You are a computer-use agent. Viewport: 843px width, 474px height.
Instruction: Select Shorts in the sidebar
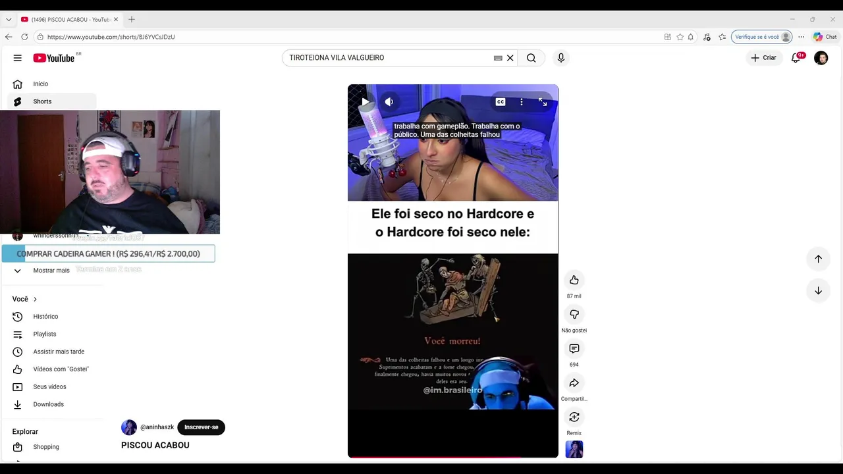click(51, 101)
